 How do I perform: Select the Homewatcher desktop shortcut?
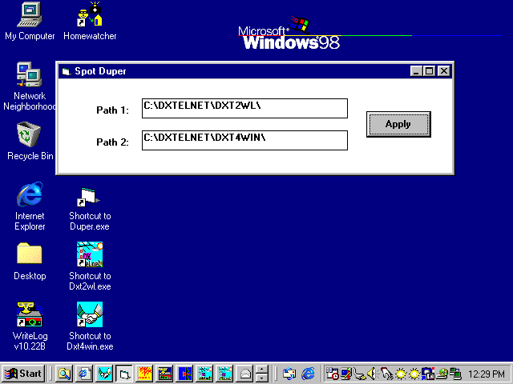(x=90, y=22)
